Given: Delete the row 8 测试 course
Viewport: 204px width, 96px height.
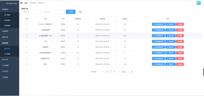Looking at the screenshot, I should [x=180, y=64].
